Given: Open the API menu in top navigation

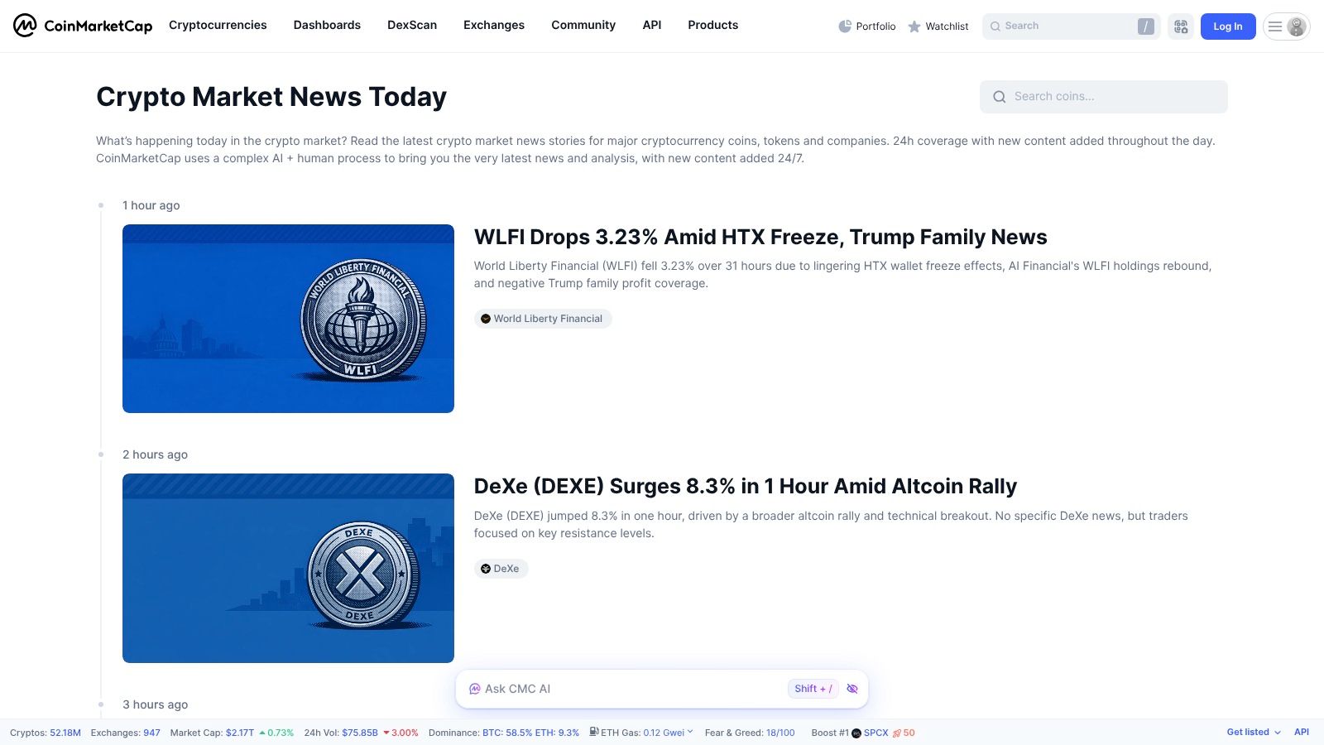Looking at the screenshot, I should pyautogui.click(x=652, y=25).
